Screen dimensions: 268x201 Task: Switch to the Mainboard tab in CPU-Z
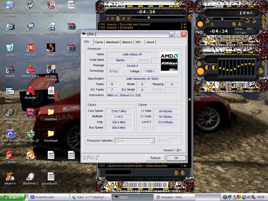[113, 42]
